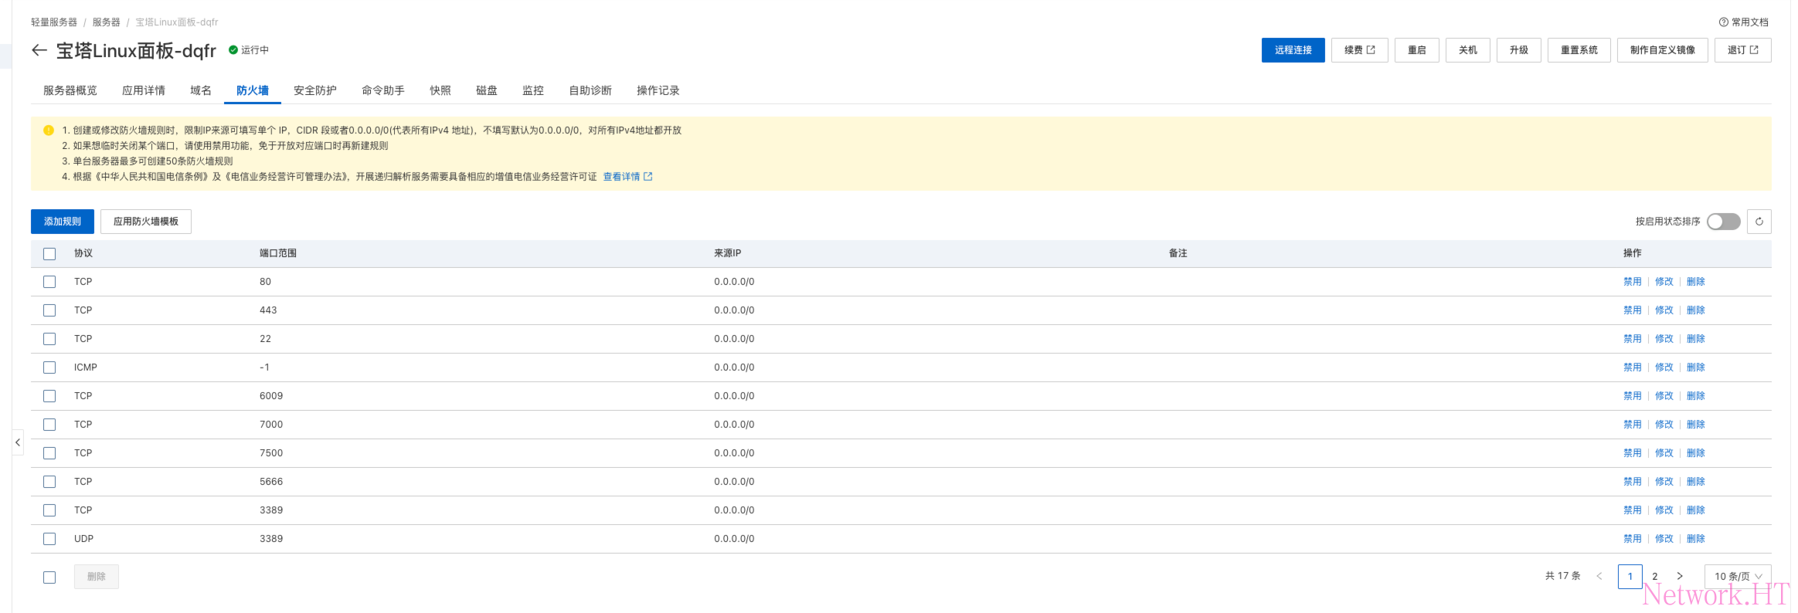Viewport: 1798px width, 613px height.
Task: Click 禁用 for the port 80 rule
Action: [1632, 282]
